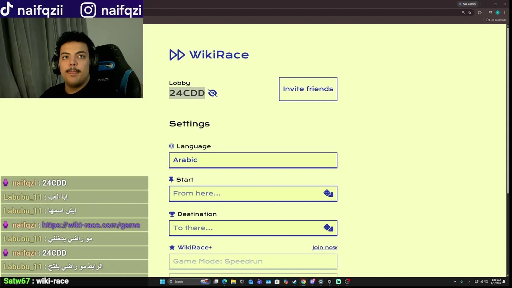Open the wiki-race.com/game link in chat
This screenshot has width=512, height=288.
[x=91, y=225]
